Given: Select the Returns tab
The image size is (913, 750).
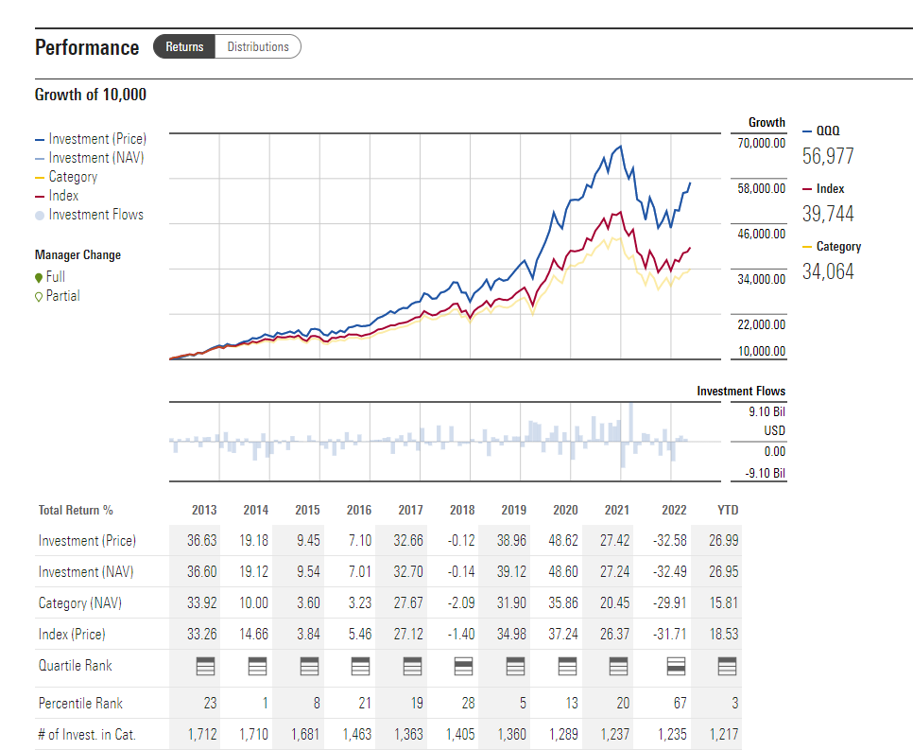Looking at the screenshot, I should (x=184, y=46).
